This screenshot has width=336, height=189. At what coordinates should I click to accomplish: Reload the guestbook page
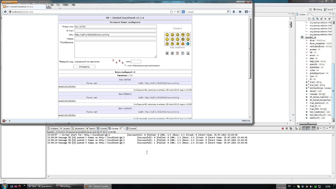178,12
